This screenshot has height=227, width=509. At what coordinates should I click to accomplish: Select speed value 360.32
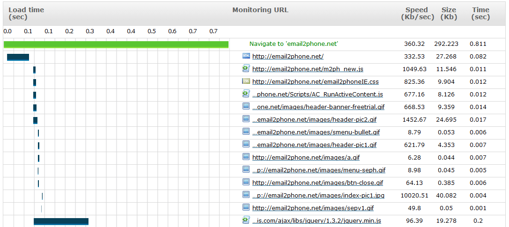414,44
